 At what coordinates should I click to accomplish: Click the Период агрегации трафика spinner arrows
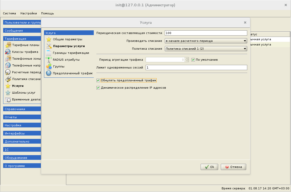click(187, 60)
